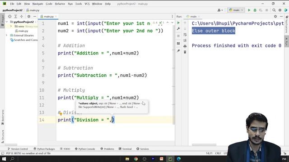Toggle Bookmarks side panel
This screenshot has width=289, height=162.
click(x=3, y=117)
